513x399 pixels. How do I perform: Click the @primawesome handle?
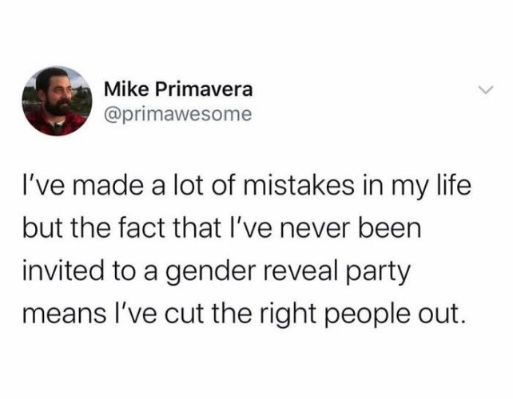click(178, 114)
